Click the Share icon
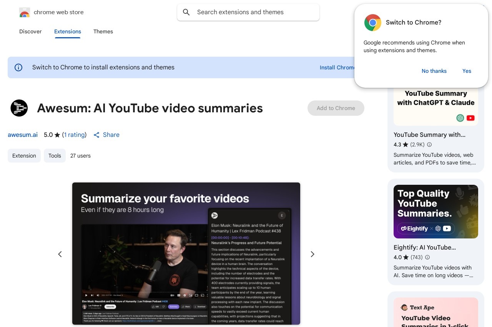 [96, 135]
